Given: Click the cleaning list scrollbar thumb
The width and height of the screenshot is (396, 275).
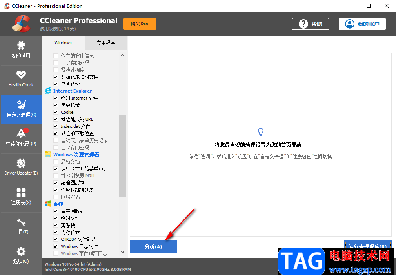Looking at the screenshot, I should [122, 155].
